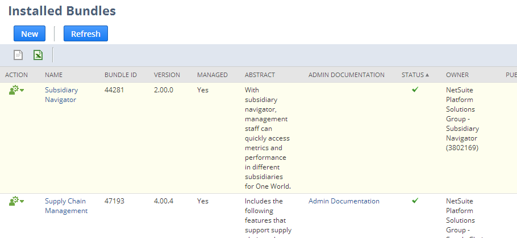Viewport: 517px width, 238px height.
Task: Select version 4.00.4 cell
Action: click(x=164, y=201)
